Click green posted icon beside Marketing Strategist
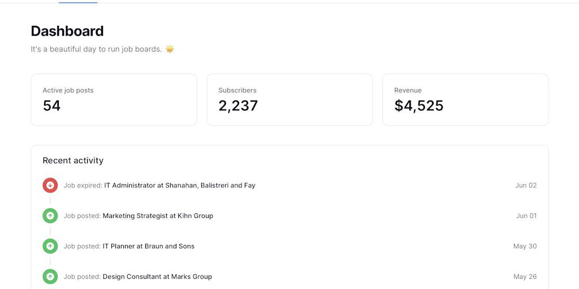The height and width of the screenshot is (289, 579). pyautogui.click(x=50, y=216)
